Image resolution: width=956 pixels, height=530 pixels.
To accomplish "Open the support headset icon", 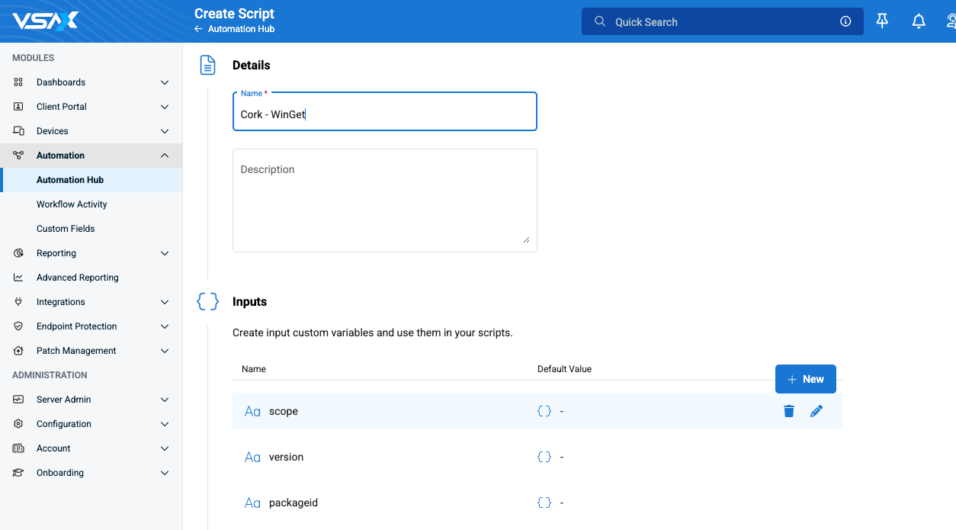I will (950, 21).
